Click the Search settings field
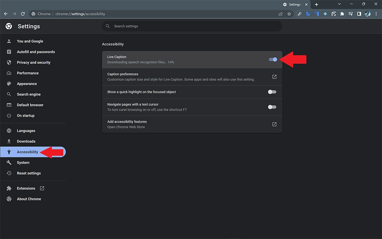This screenshot has width=382, height=239. (192, 26)
